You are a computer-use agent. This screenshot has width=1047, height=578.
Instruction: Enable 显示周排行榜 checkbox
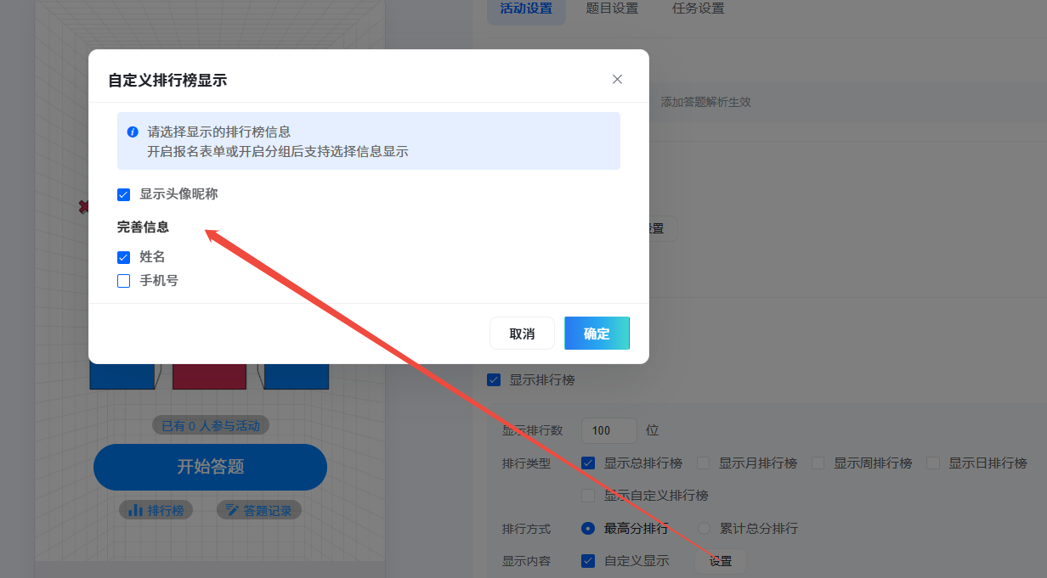click(x=818, y=463)
